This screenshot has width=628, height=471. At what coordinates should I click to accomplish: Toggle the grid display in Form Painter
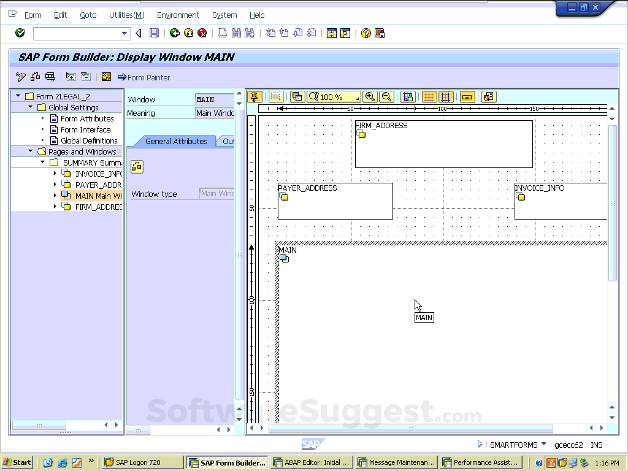point(429,97)
